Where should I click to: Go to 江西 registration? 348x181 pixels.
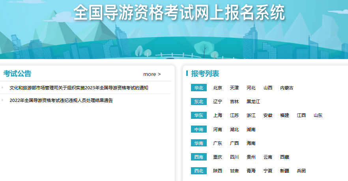pyautogui.click(x=301, y=115)
